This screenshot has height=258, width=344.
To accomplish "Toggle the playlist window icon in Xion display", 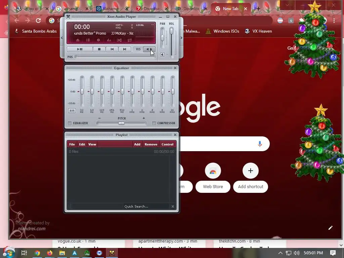I will tap(88, 40).
